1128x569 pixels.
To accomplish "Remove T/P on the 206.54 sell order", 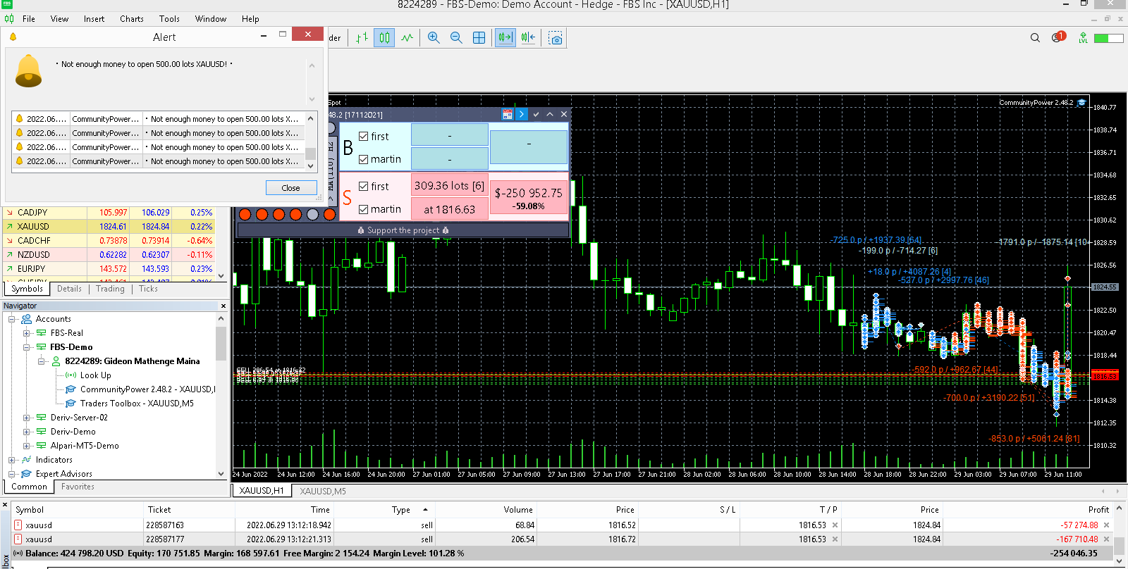I will coord(835,539).
